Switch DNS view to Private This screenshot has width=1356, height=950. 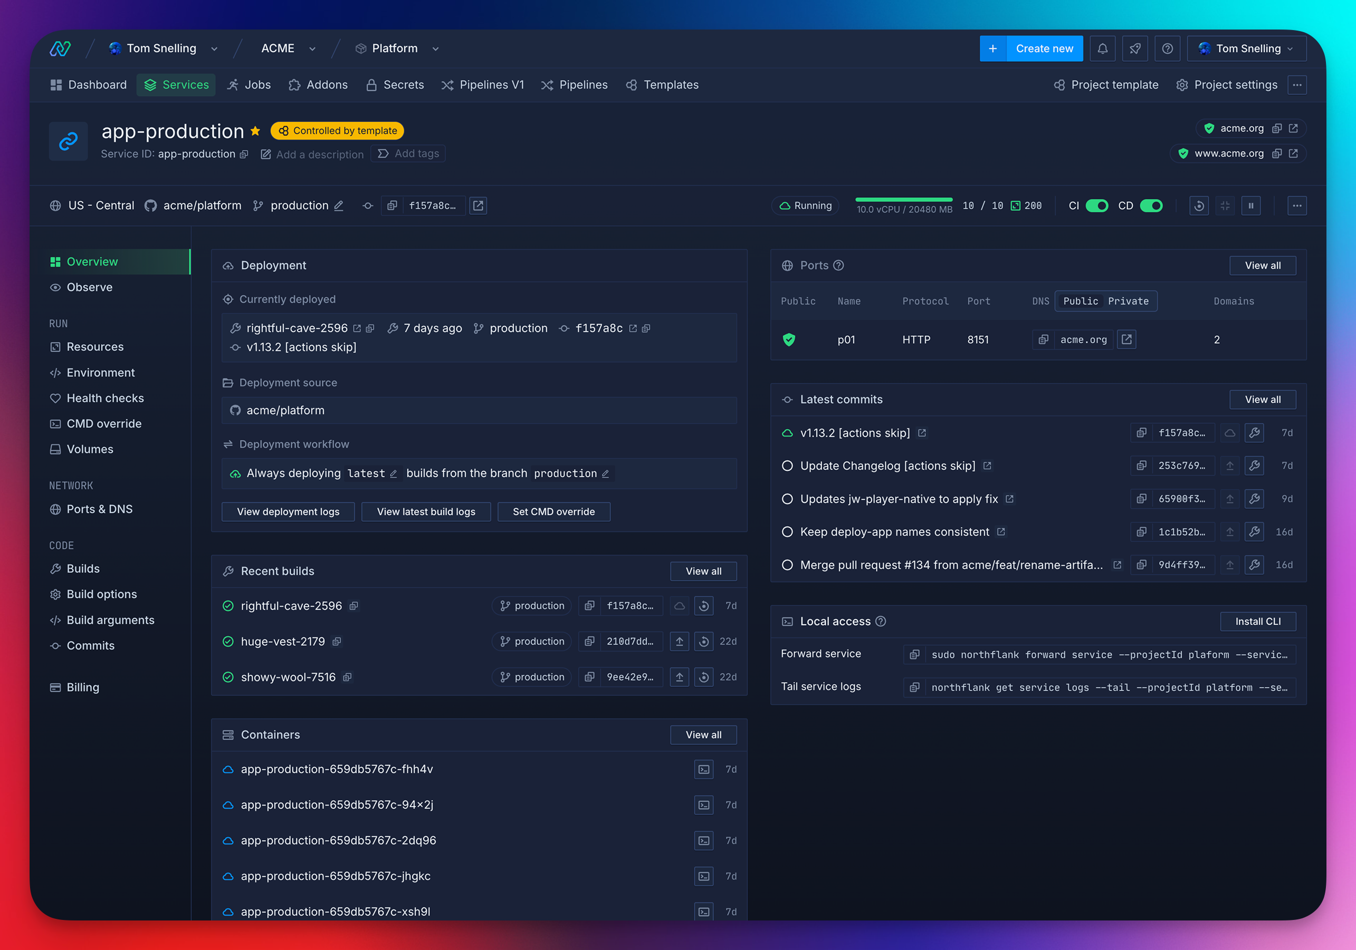(x=1128, y=301)
